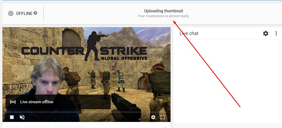Stop playback with the square stop button
Image resolution: width=282 pixels, height=128 pixels.
12,117
